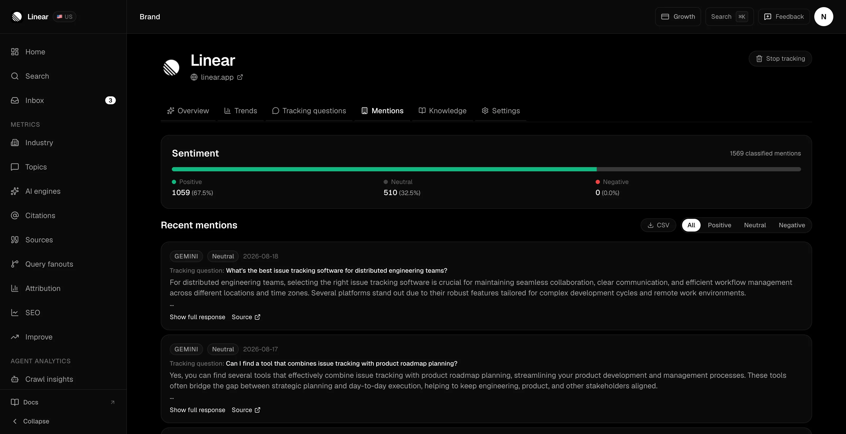
Task: Open the Topics metrics page
Action: tap(63, 167)
